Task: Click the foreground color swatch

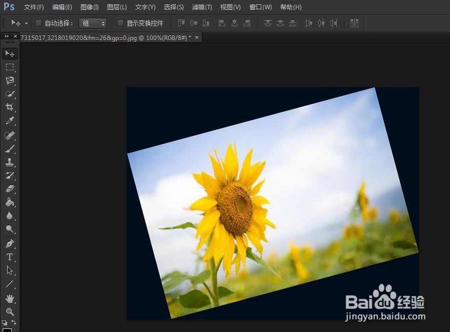Action: (7, 330)
